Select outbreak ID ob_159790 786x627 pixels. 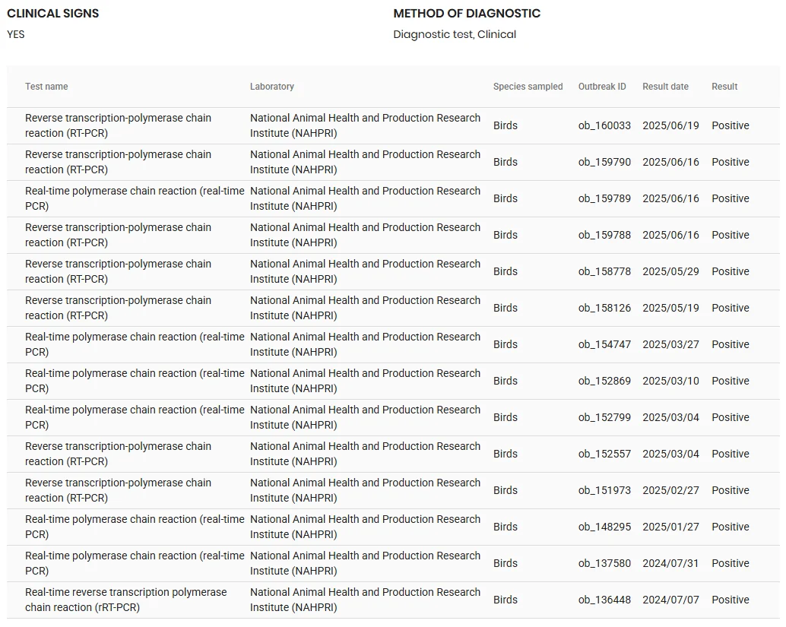[604, 162]
